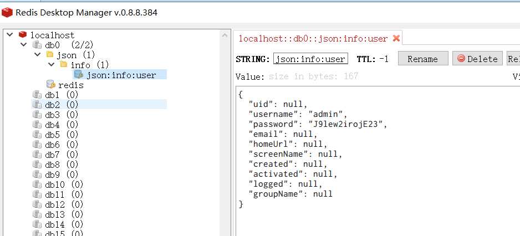The image size is (520, 236).
Task: Click the db4 database icon
Action: [x=37, y=125]
